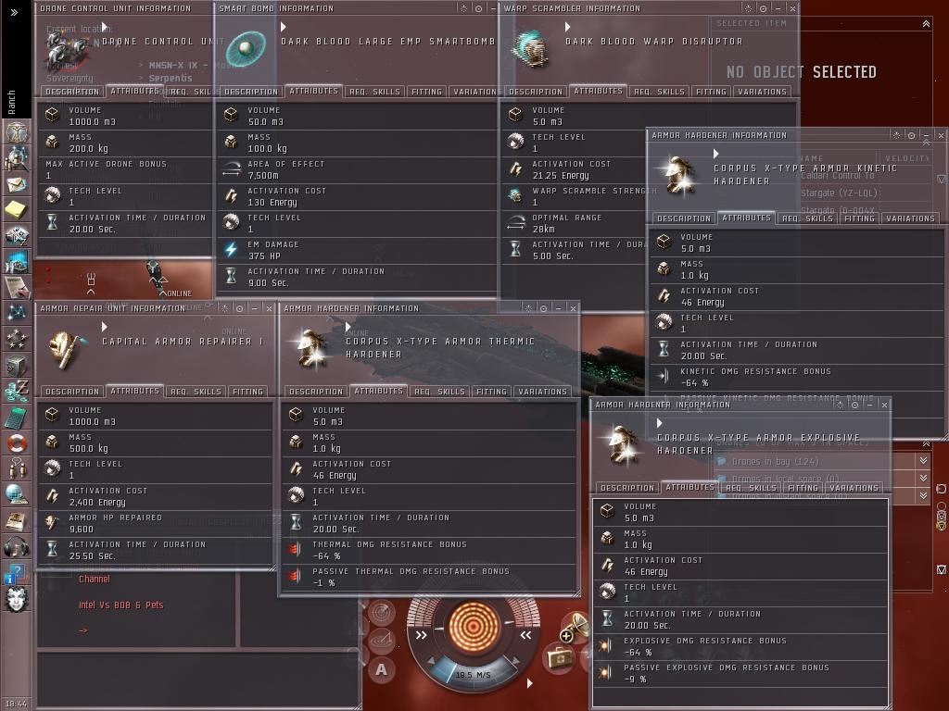Screen dimensions: 949x711
Task: Click the character face portrait in sidebar
Action: [x=17, y=599]
